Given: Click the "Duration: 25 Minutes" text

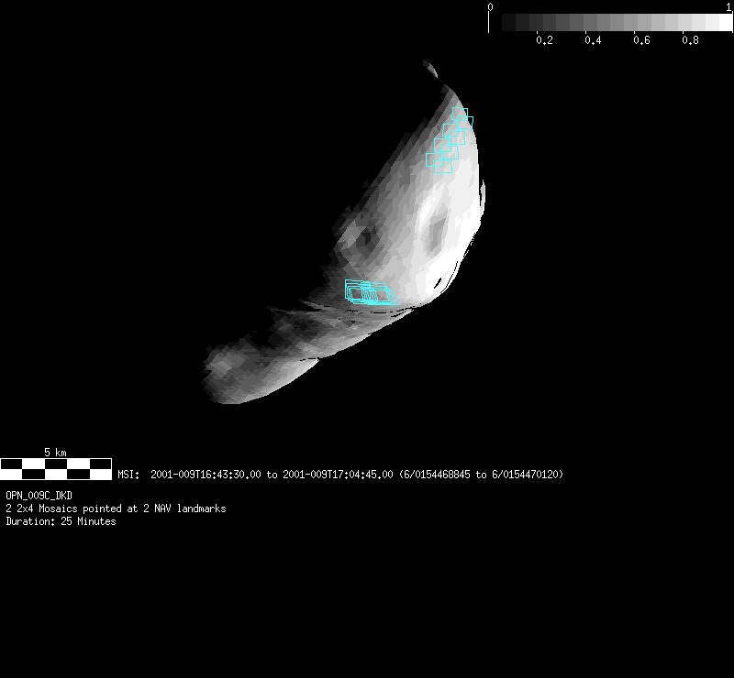Looking at the screenshot, I should coord(61,521).
